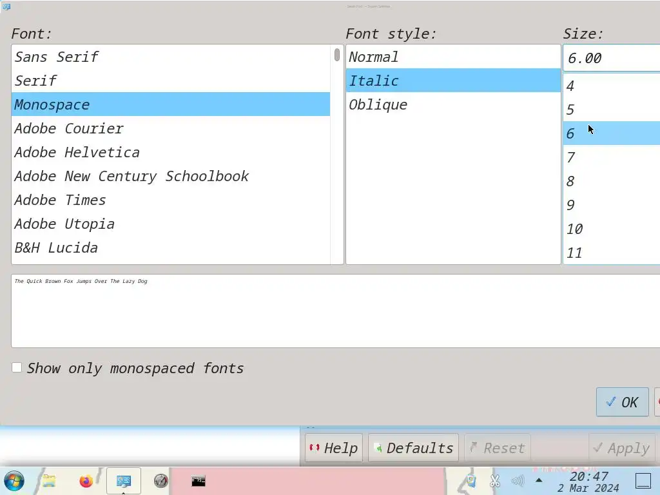Choose font size 5
660x495 pixels.
tap(612, 110)
